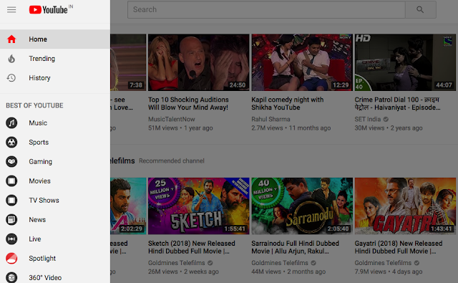The image size is (458, 283).
Task: Open title Kapil comedy night with Shikha
Action: pyautogui.click(x=288, y=103)
